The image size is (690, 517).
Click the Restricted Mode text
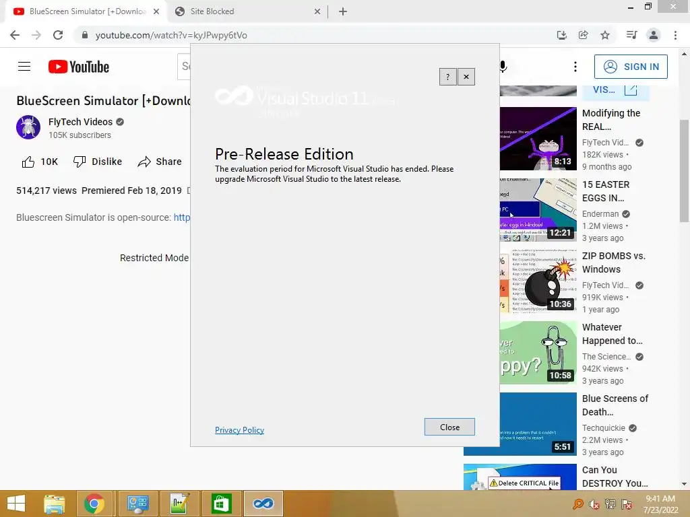pos(154,258)
